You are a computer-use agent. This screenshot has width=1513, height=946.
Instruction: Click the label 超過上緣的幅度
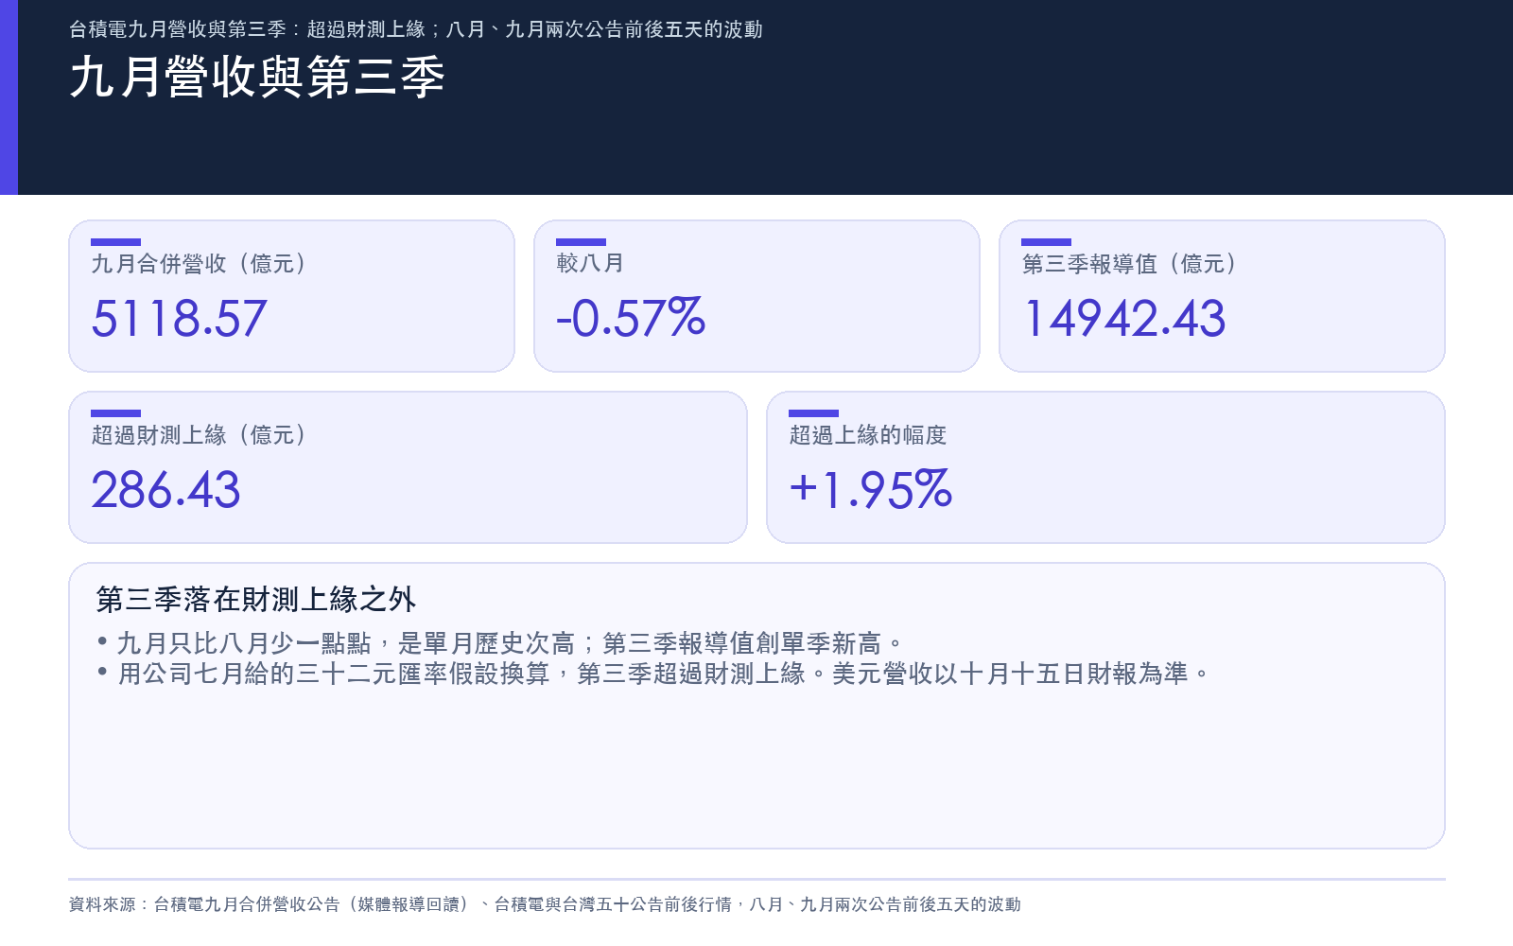(x=868, y=435)
